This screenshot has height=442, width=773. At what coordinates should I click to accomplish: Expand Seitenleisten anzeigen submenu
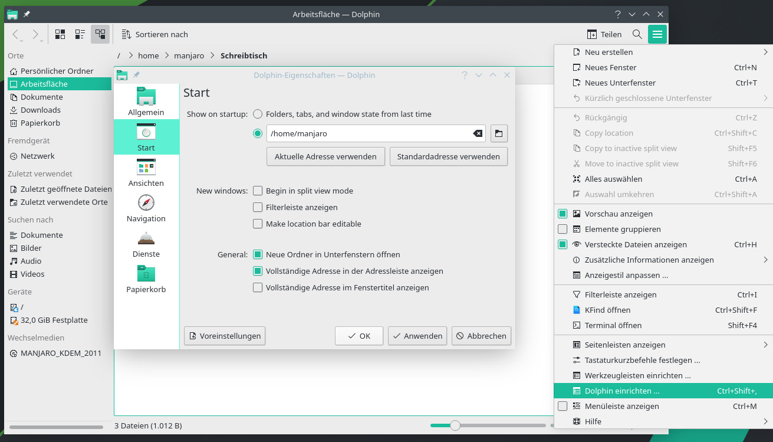point(663,345)
